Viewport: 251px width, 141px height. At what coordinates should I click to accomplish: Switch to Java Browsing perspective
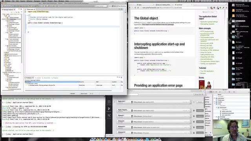tap(122, 6)
